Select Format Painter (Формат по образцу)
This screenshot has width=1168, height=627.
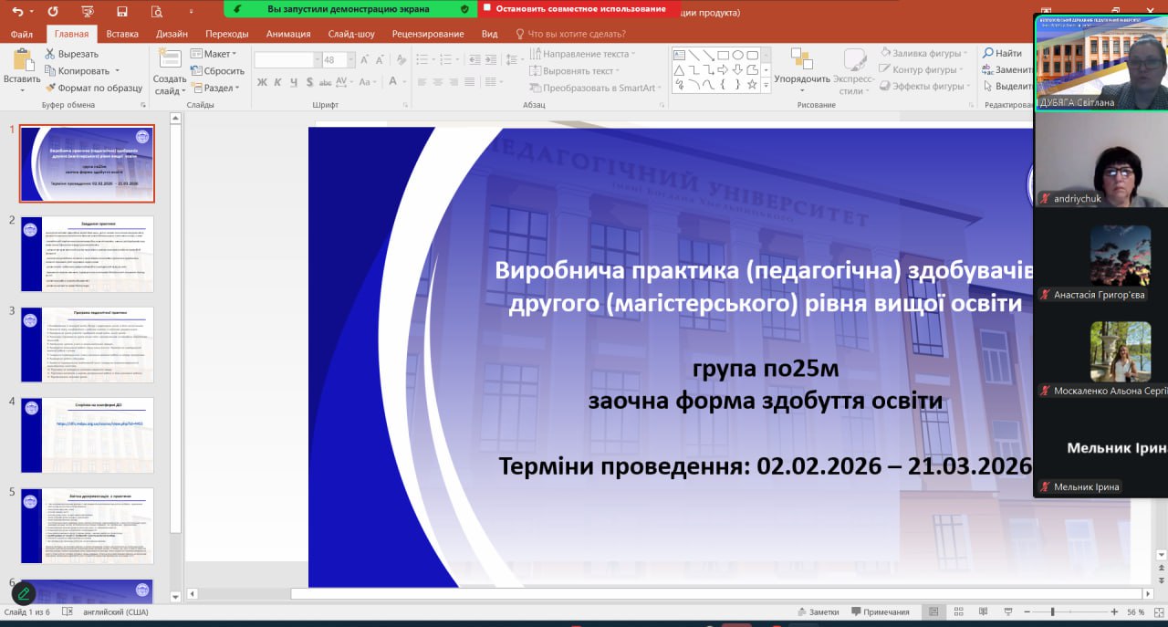[x=93, y=88]
